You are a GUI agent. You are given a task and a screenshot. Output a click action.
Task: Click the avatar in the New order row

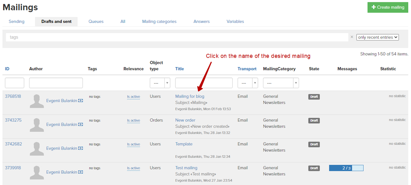tap(37, 125)
